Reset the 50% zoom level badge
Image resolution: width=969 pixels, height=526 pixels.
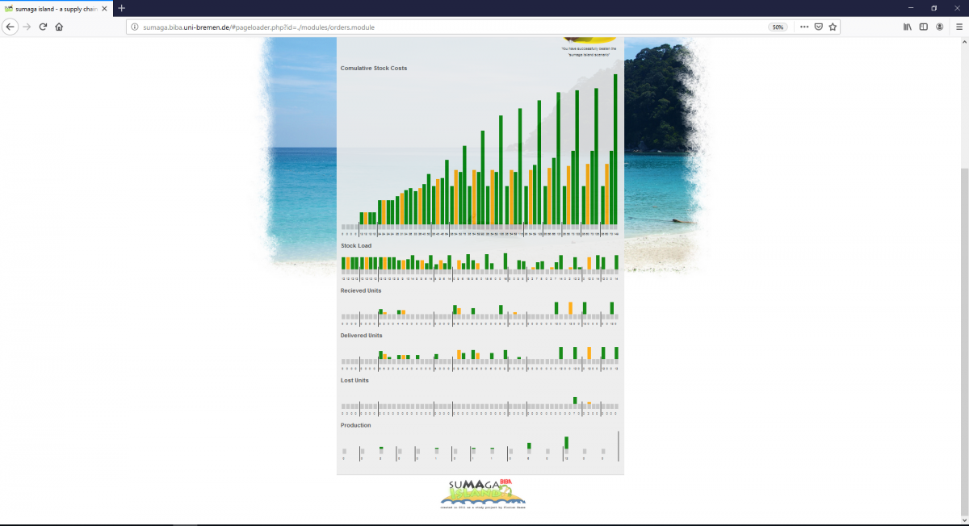(x=778, y=27)
